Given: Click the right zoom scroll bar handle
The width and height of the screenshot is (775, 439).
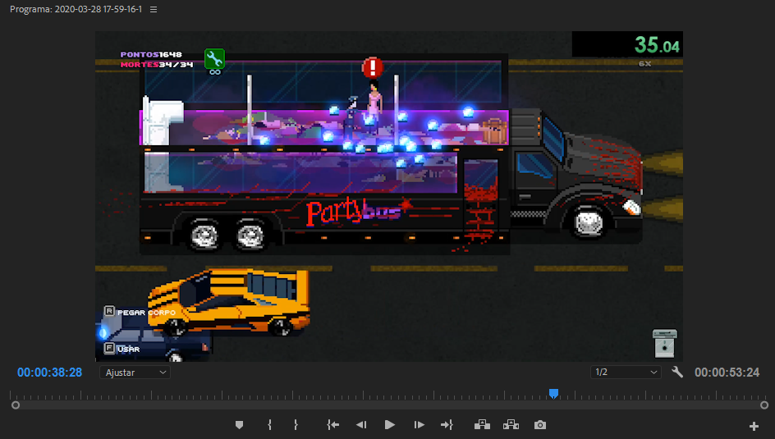Looking at the screenshot, I should (x=764, y=405).
